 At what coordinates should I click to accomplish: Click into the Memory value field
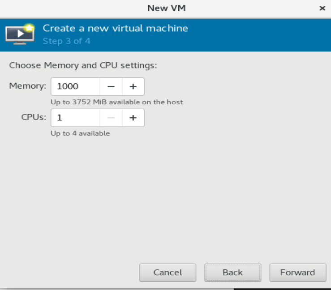point(75,86)
